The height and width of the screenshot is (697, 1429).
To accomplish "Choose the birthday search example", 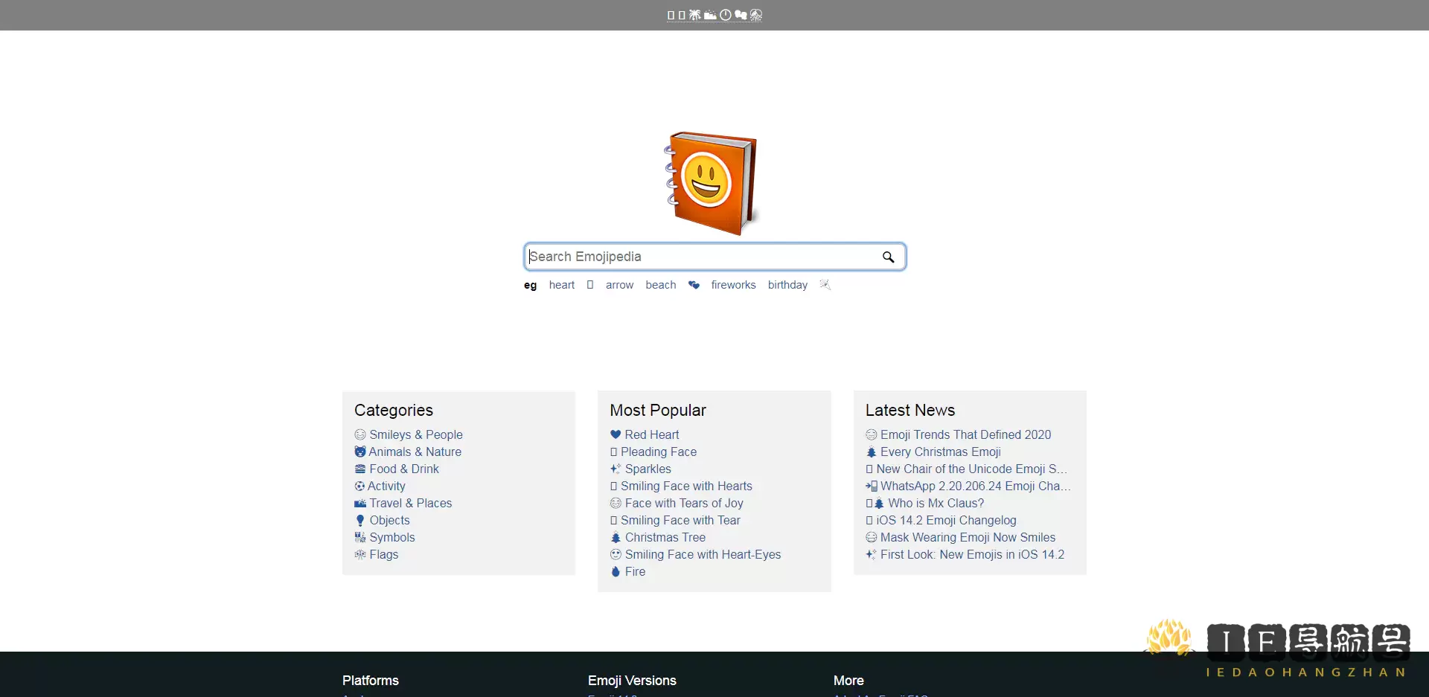I will point(787,285).
